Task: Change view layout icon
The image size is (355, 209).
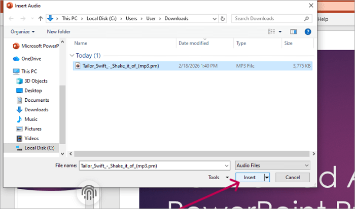Action: click(271, 32)
